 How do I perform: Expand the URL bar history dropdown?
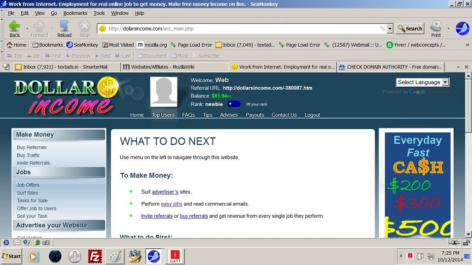[390, 29]
